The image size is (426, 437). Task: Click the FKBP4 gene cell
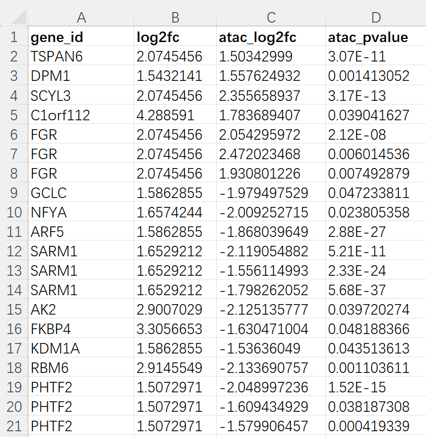(x=81, y=329)
